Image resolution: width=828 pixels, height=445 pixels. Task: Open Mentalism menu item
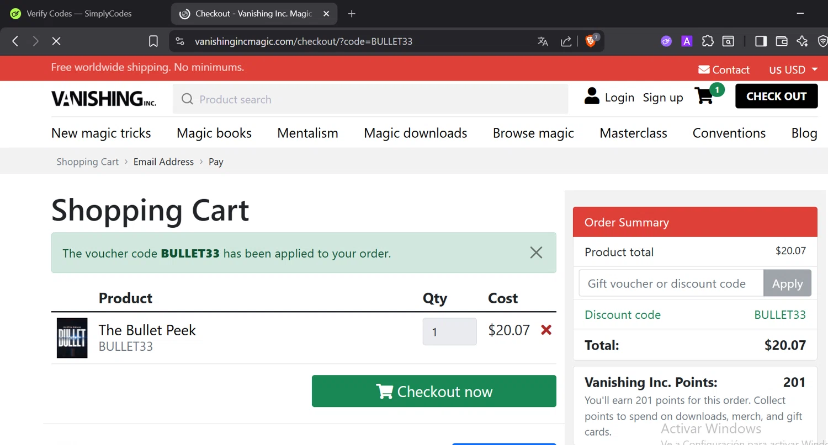pyautogui.click(x=307, y=133)
